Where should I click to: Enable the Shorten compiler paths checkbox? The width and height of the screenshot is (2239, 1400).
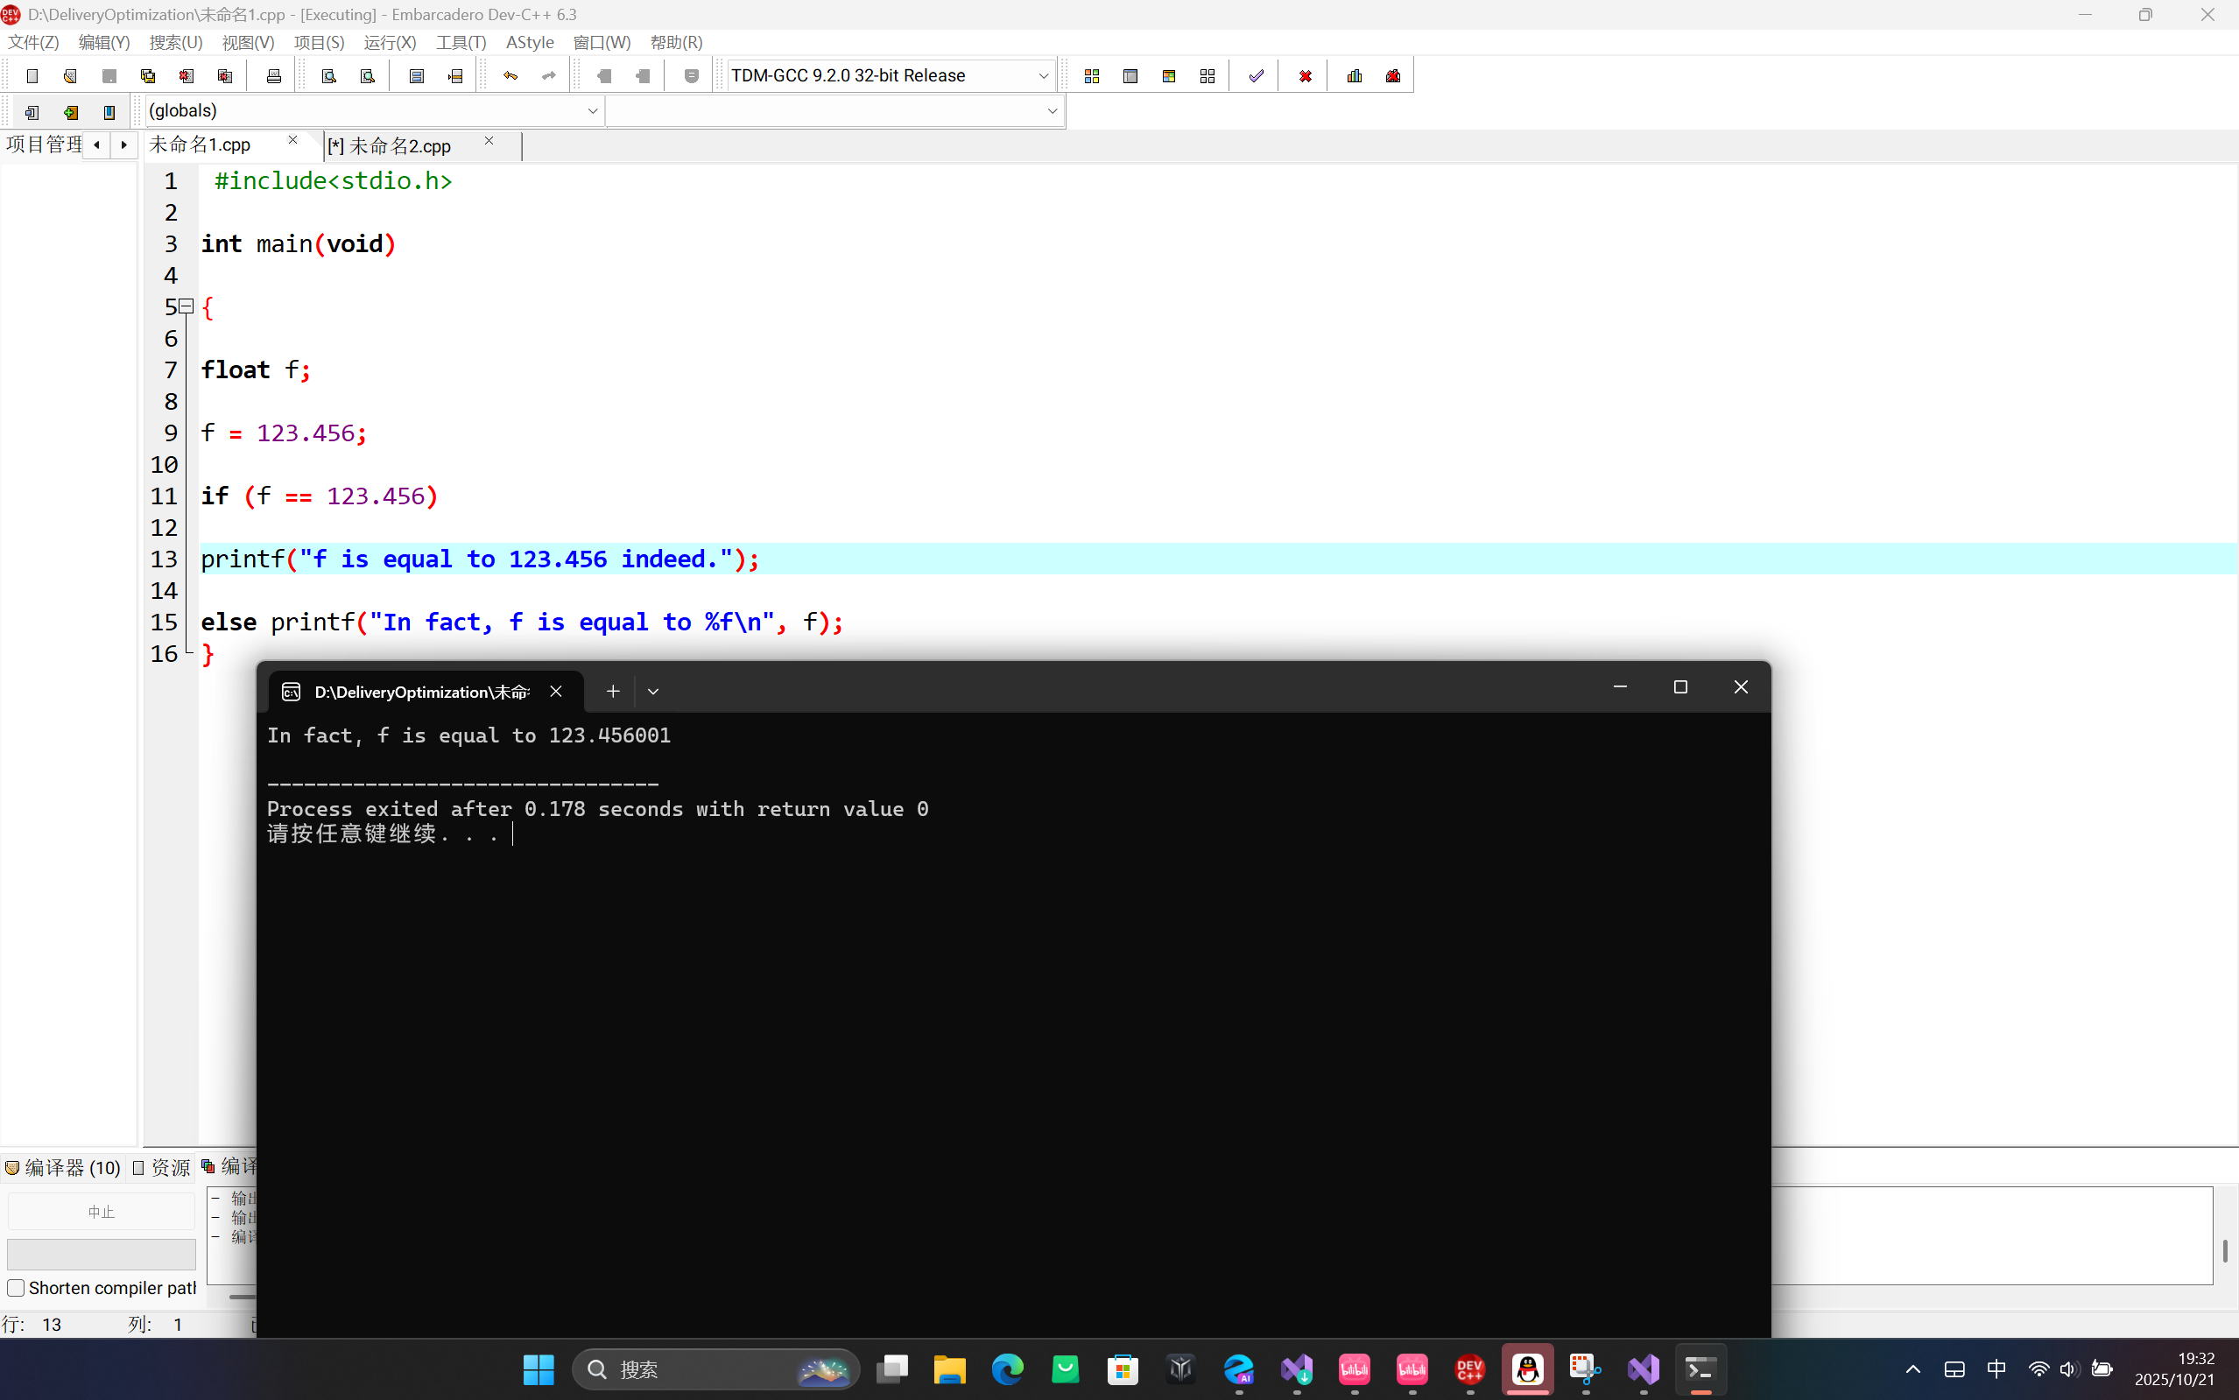(16, 1288)
